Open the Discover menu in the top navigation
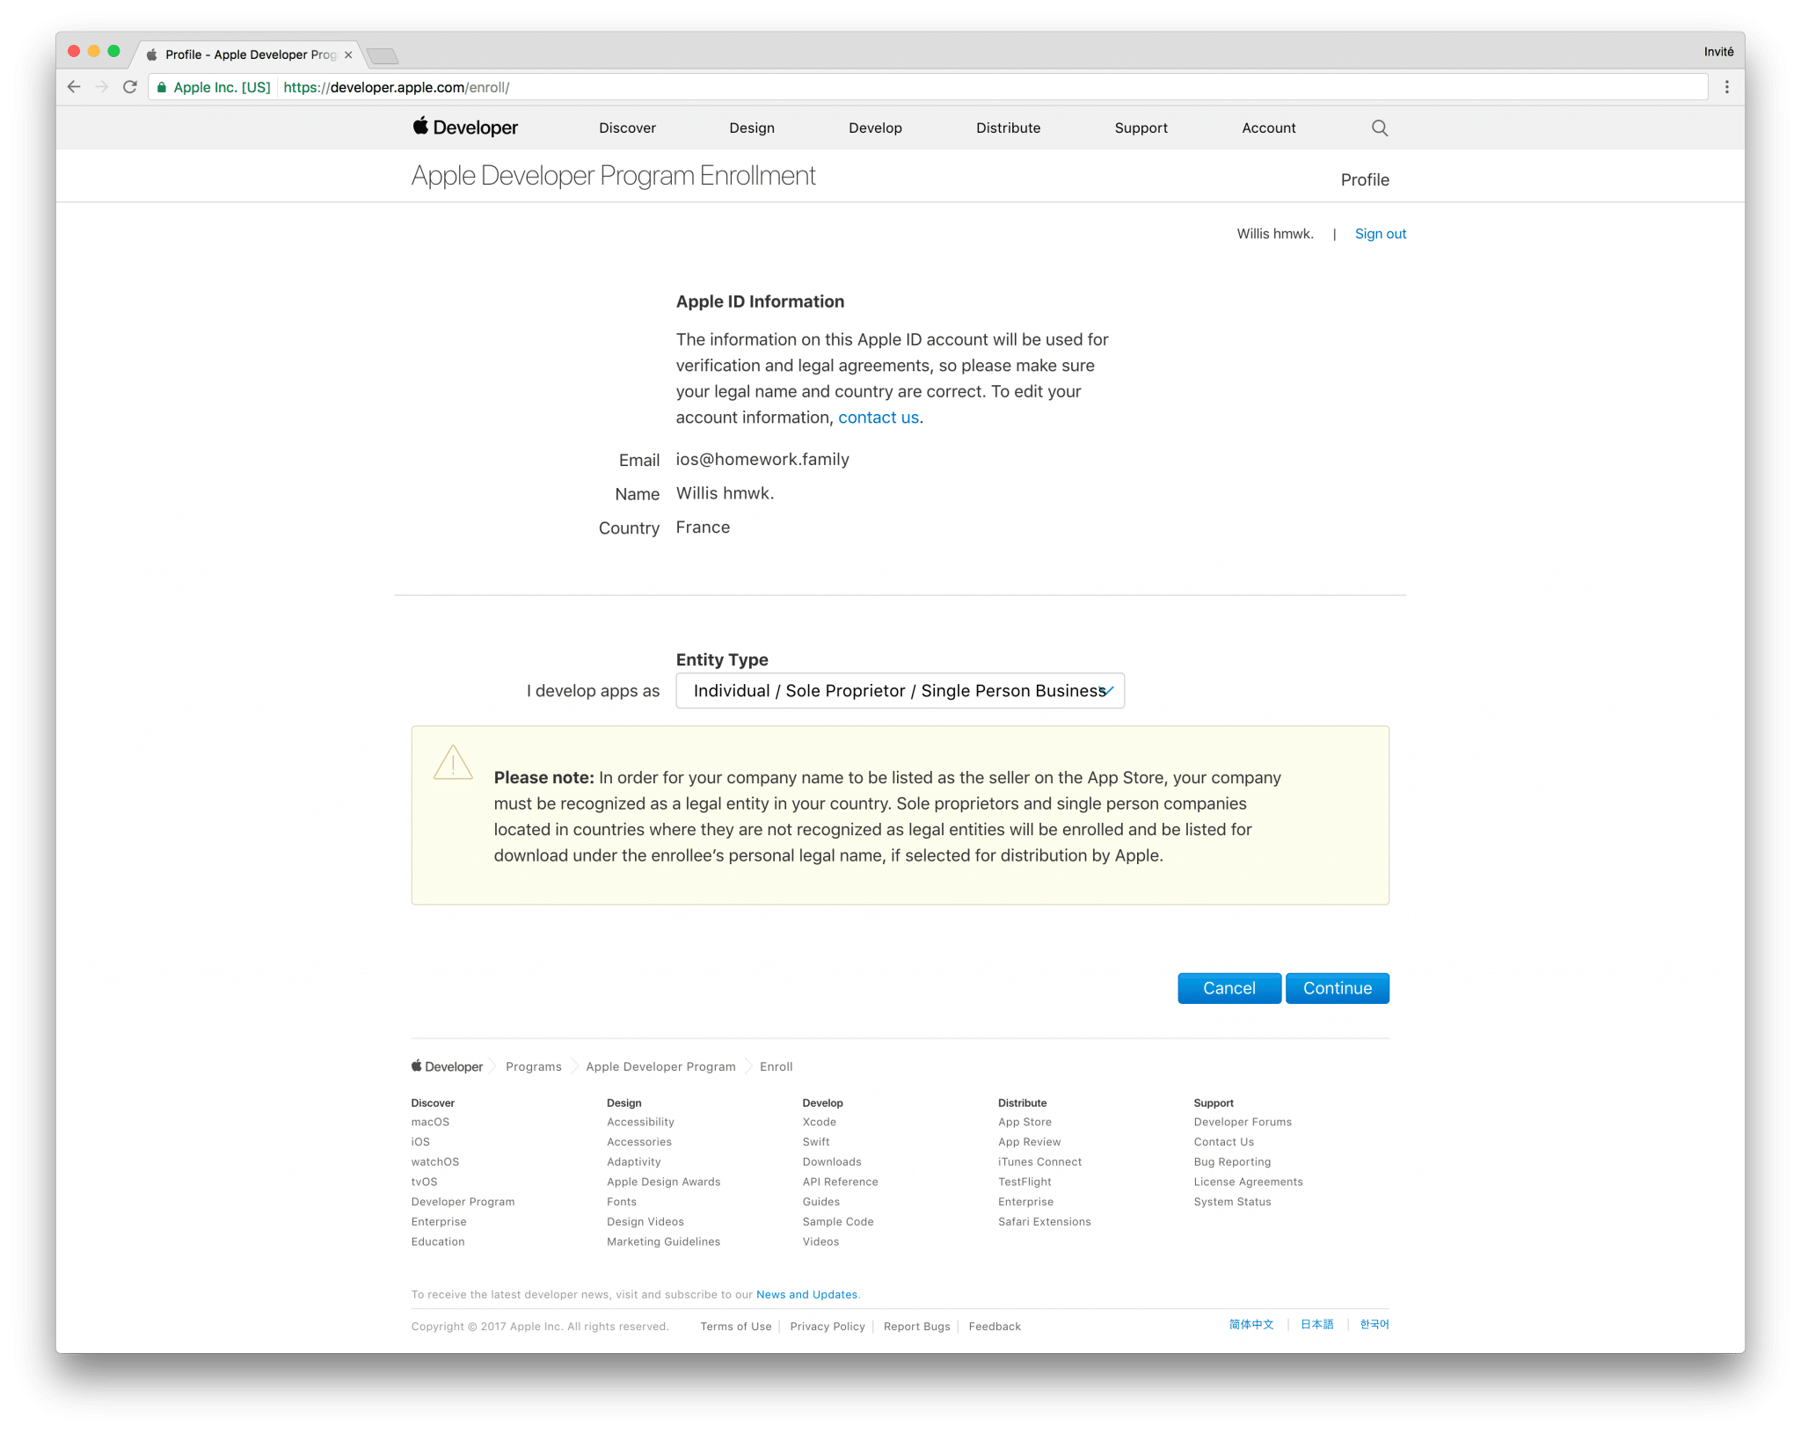 point(627,127)
